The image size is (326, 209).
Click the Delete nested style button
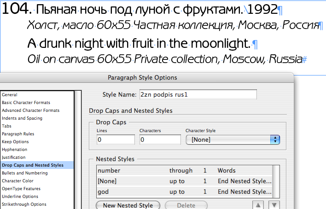186,205
